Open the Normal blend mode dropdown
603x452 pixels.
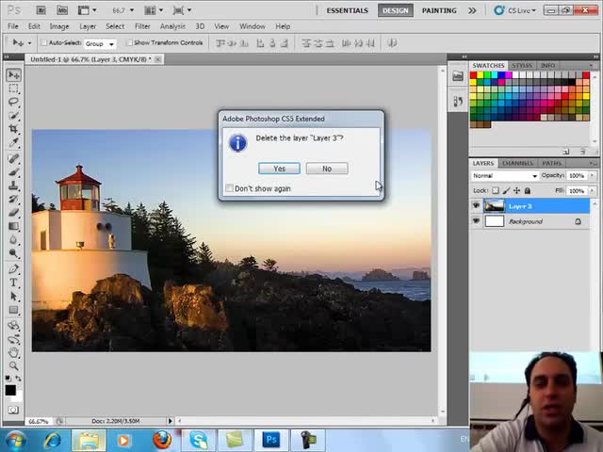point(505,176)
